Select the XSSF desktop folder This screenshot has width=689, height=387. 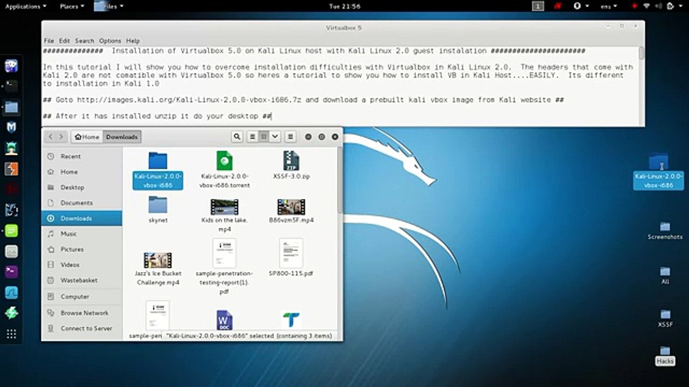[x=665, y=319]
